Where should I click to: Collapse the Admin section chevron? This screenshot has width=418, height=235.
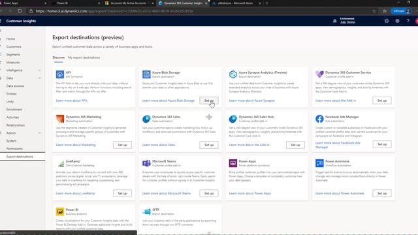click(x=39, y=133)
